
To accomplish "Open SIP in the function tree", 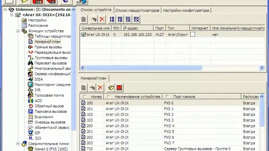I will coord(37,133).
